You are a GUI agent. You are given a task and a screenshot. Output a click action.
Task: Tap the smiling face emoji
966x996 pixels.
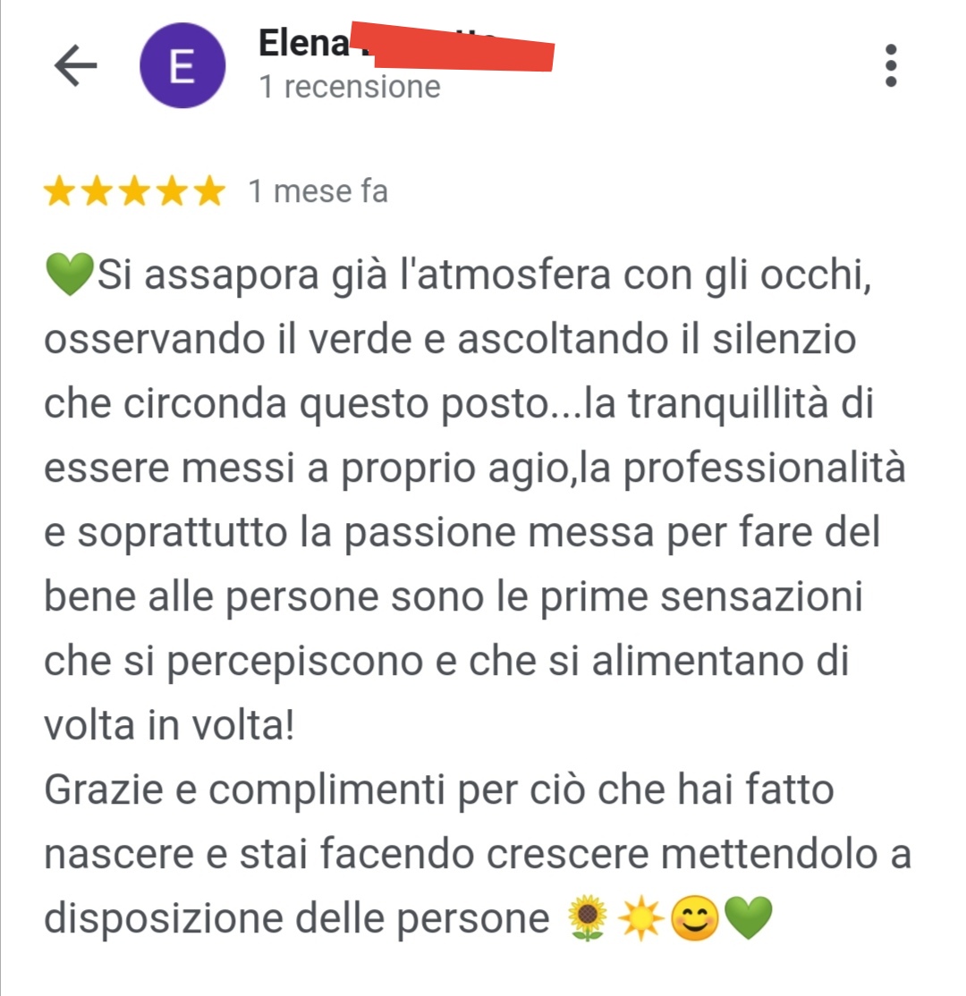pos(695,918)
